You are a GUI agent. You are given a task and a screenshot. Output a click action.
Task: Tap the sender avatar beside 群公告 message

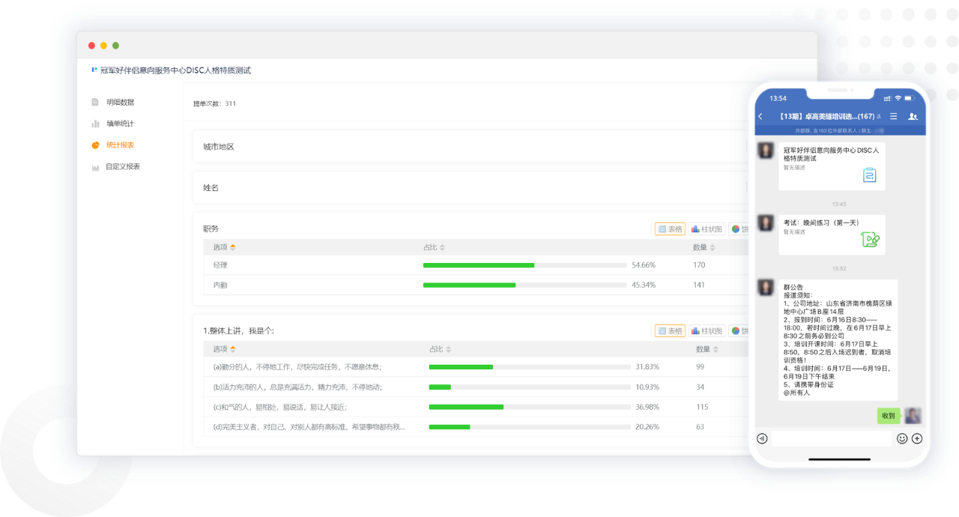pos(766,288)
